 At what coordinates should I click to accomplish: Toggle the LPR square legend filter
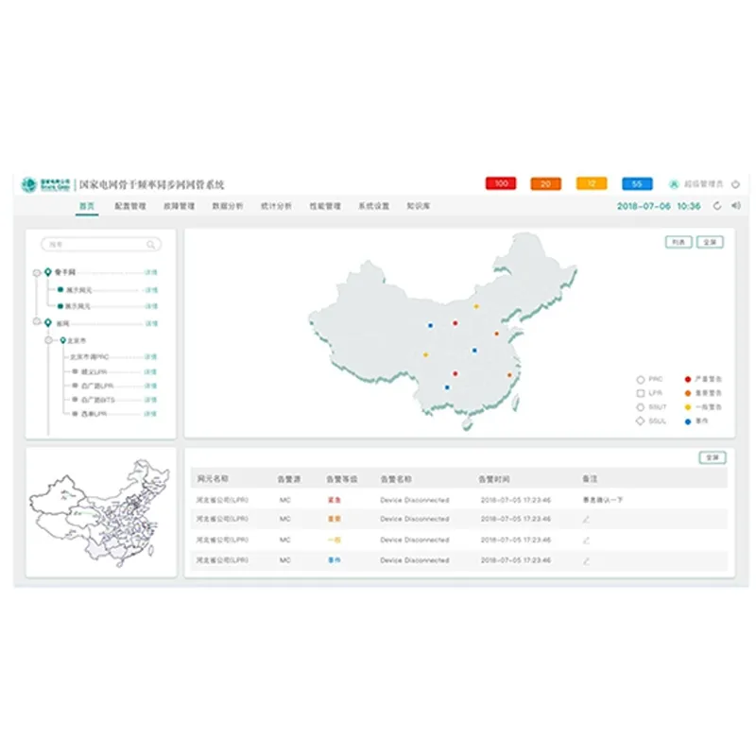click(641, 393)
